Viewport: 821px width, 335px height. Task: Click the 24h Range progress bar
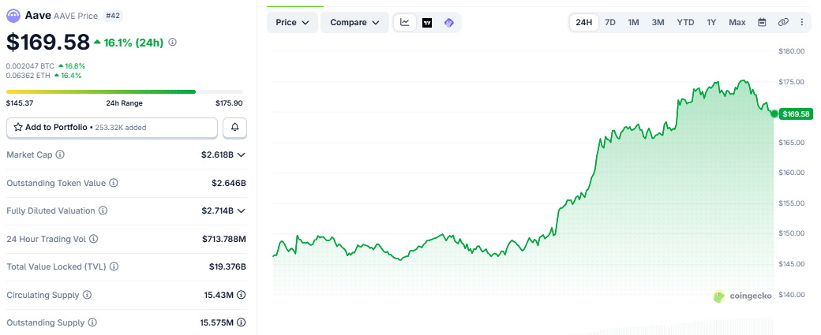click(124, 91)
